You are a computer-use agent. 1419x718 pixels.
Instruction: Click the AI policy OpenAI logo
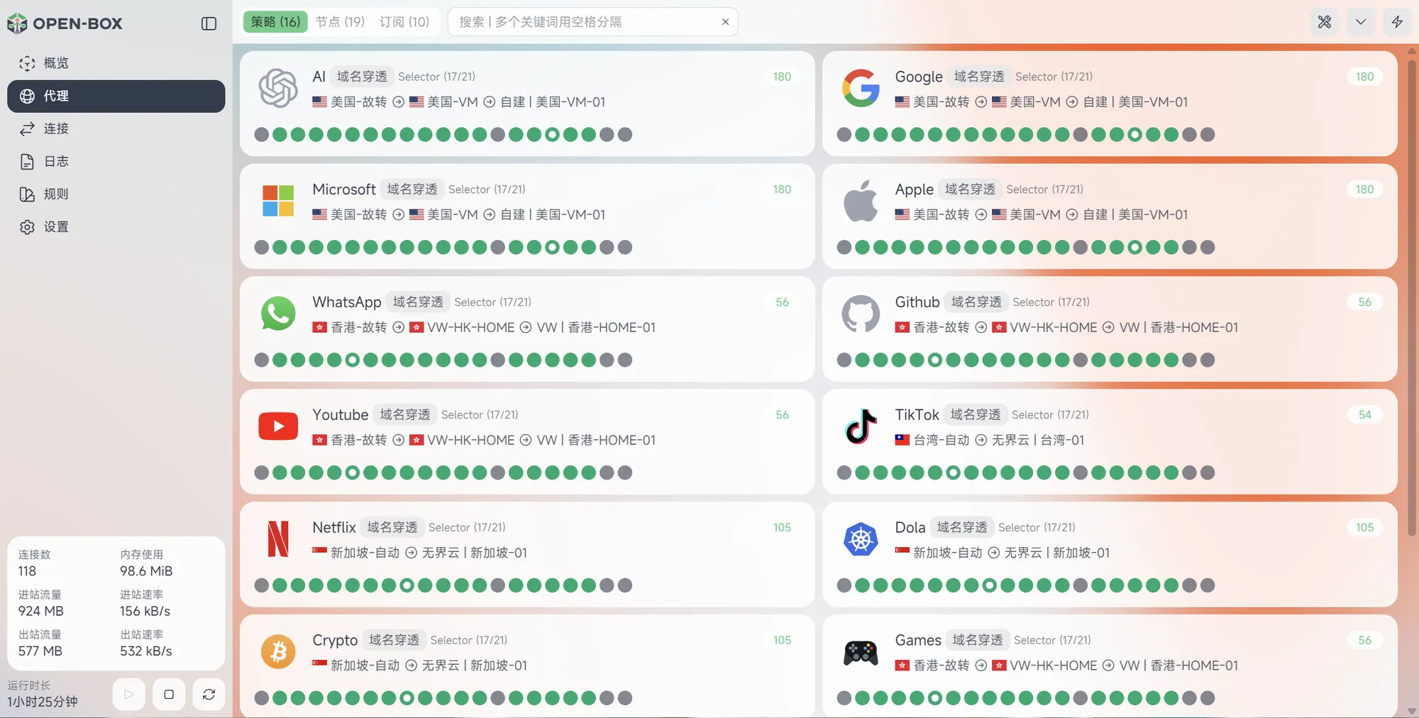coord(278,88)
